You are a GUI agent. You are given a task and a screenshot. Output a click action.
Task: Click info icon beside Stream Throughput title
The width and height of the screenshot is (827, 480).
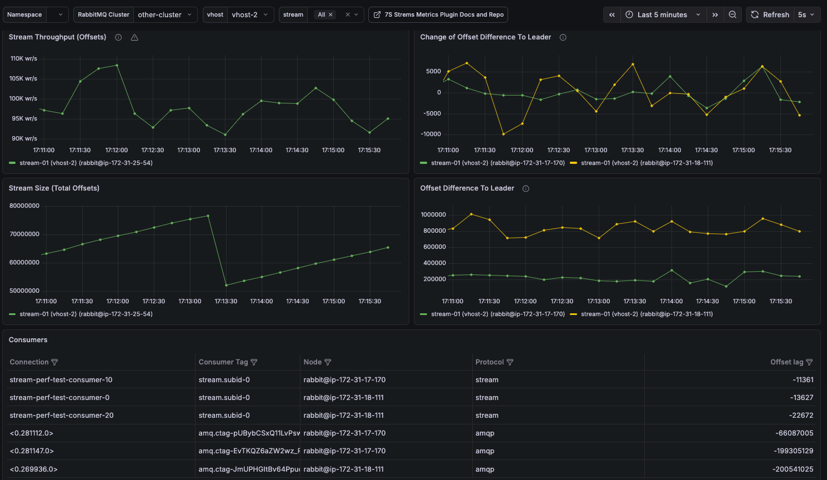(x=118, y=37)
